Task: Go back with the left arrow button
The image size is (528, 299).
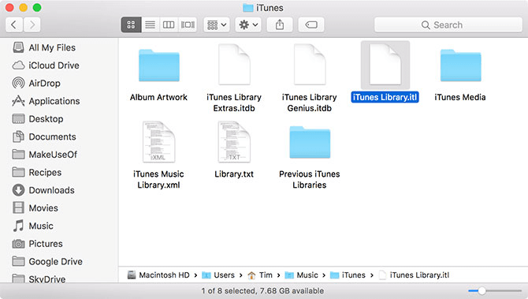Action: point(14,25)
